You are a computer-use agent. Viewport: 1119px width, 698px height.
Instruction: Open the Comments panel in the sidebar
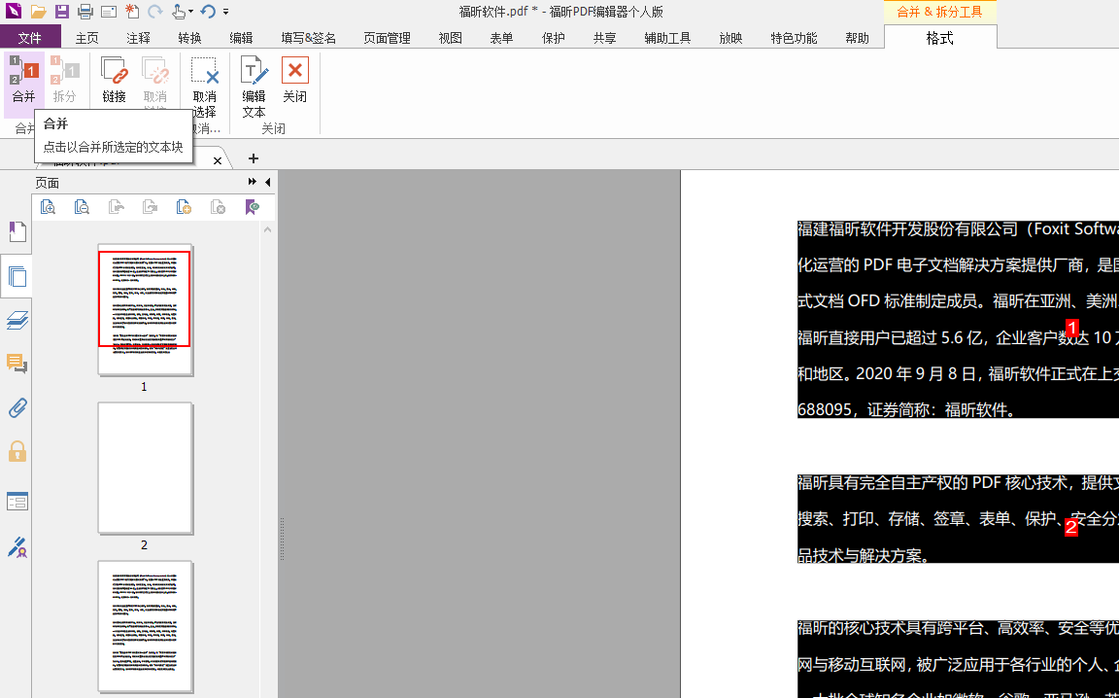(17, 364)
